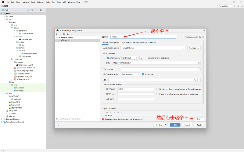Open Current File run configuration dropdown
The width and height of the screenshot is (244, 152).
pos(224,6)
